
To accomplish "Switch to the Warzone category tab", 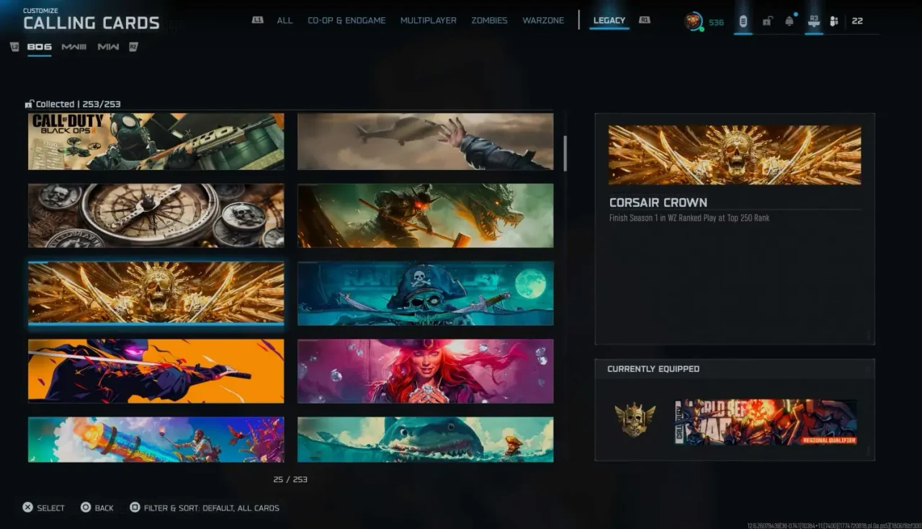I will tap(543, 20).
